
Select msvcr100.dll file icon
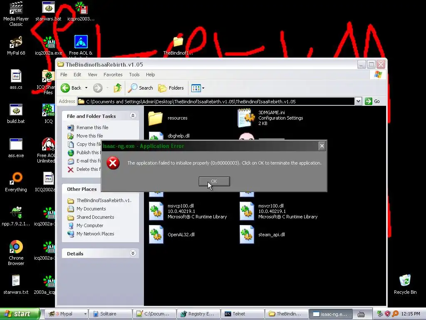[247, 211]
